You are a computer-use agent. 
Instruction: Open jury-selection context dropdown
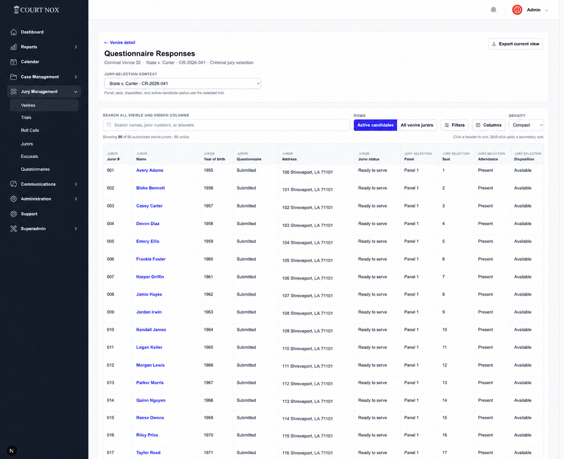click(183, 84)
